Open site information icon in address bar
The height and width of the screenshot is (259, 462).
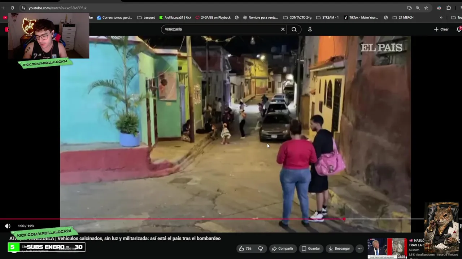click(x=23, y=8)
